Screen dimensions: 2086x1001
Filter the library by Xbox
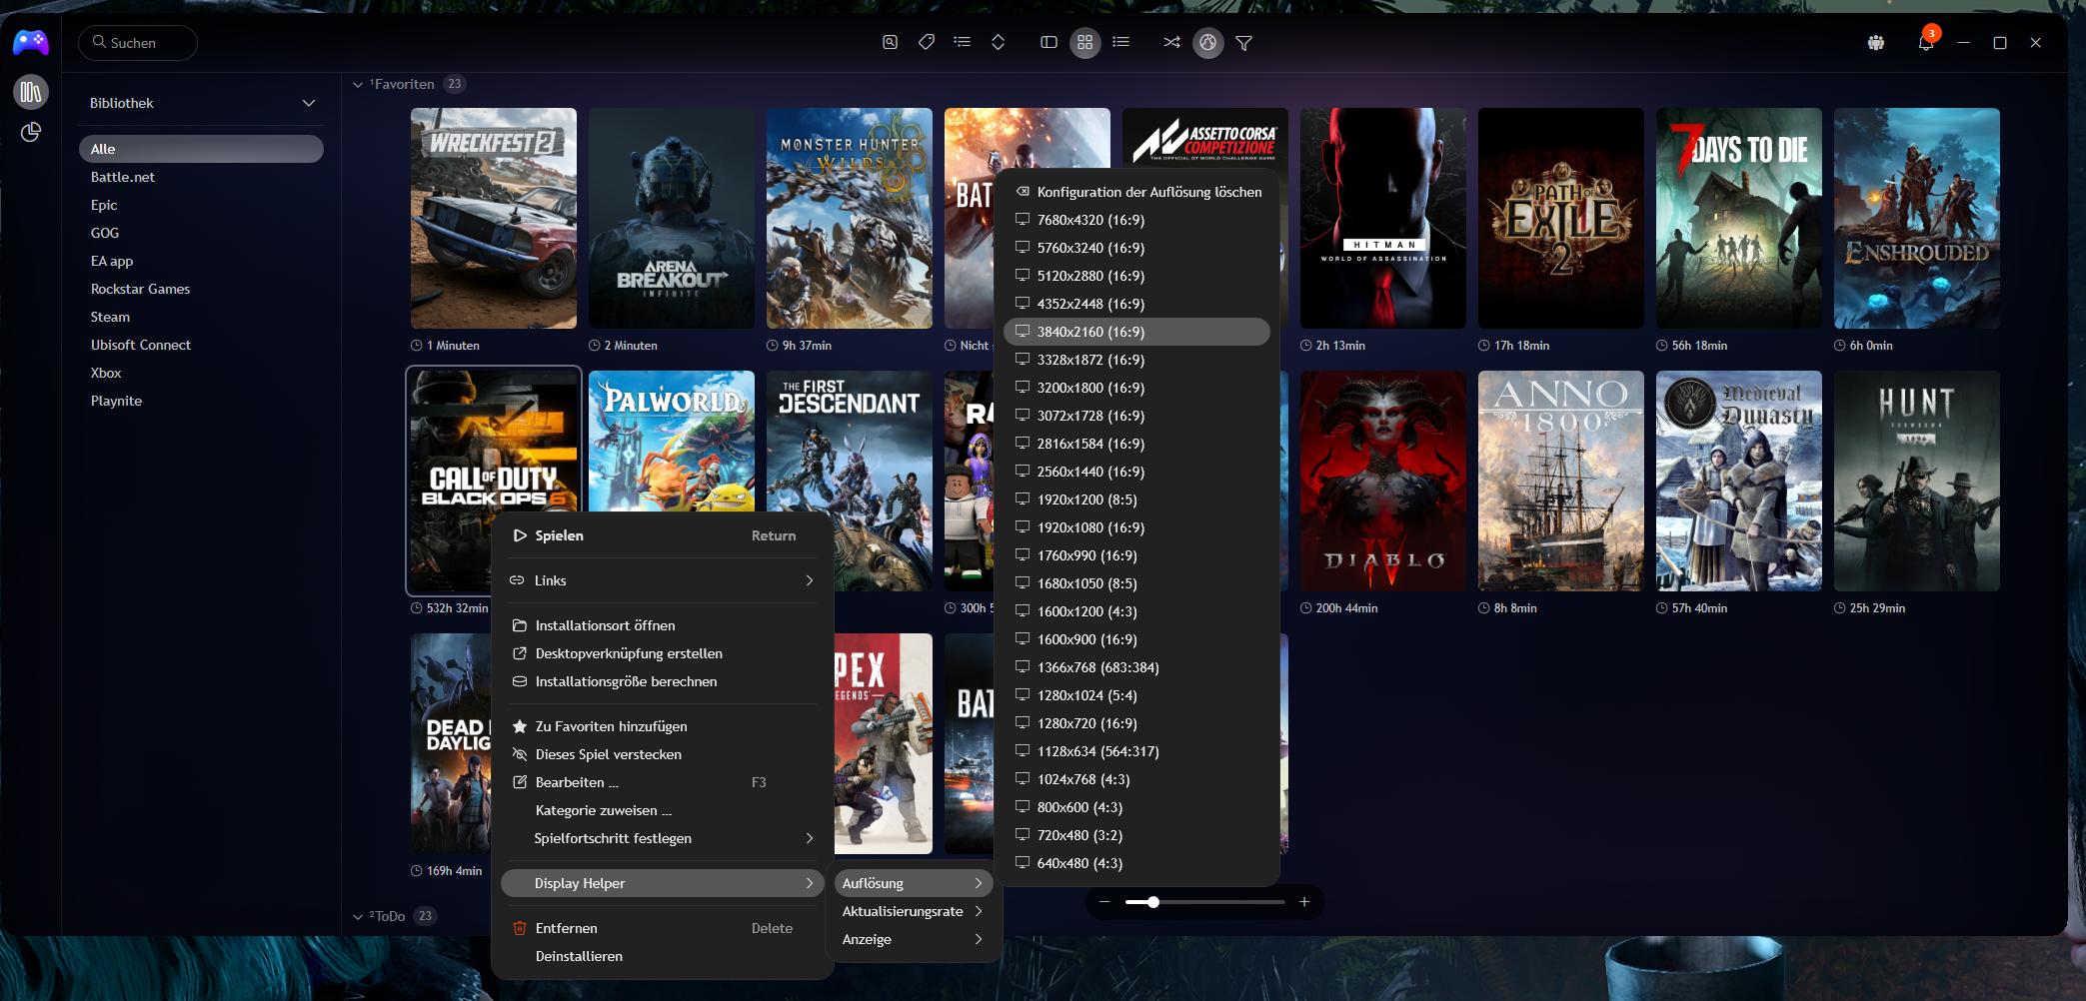(201, 373)
